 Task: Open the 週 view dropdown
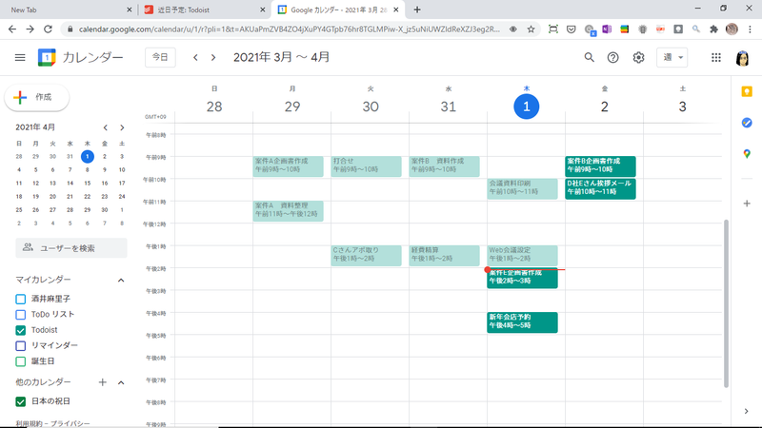tap(672, 57)
